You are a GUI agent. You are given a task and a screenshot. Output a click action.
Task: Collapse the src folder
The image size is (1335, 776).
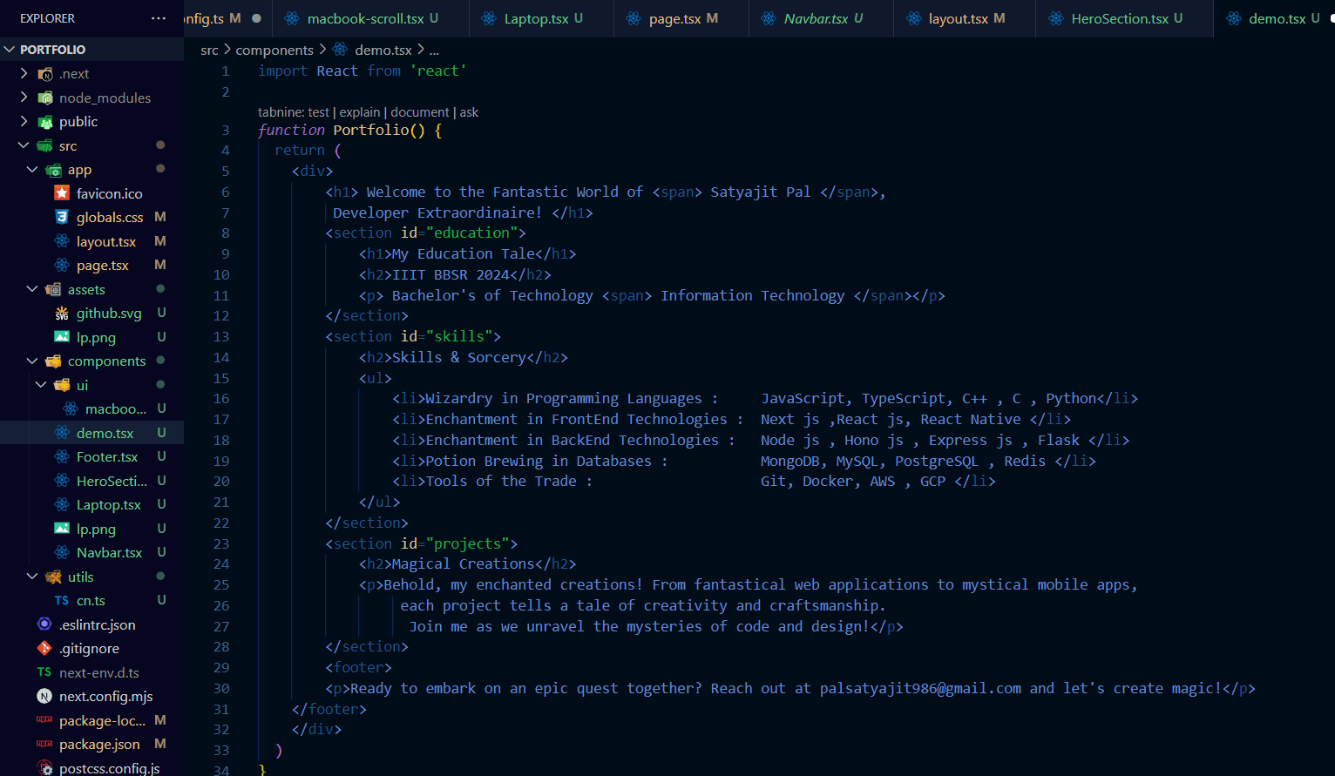24,145
